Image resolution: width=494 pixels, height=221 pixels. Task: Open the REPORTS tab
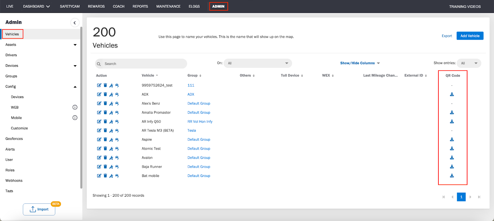coord(140,6)
